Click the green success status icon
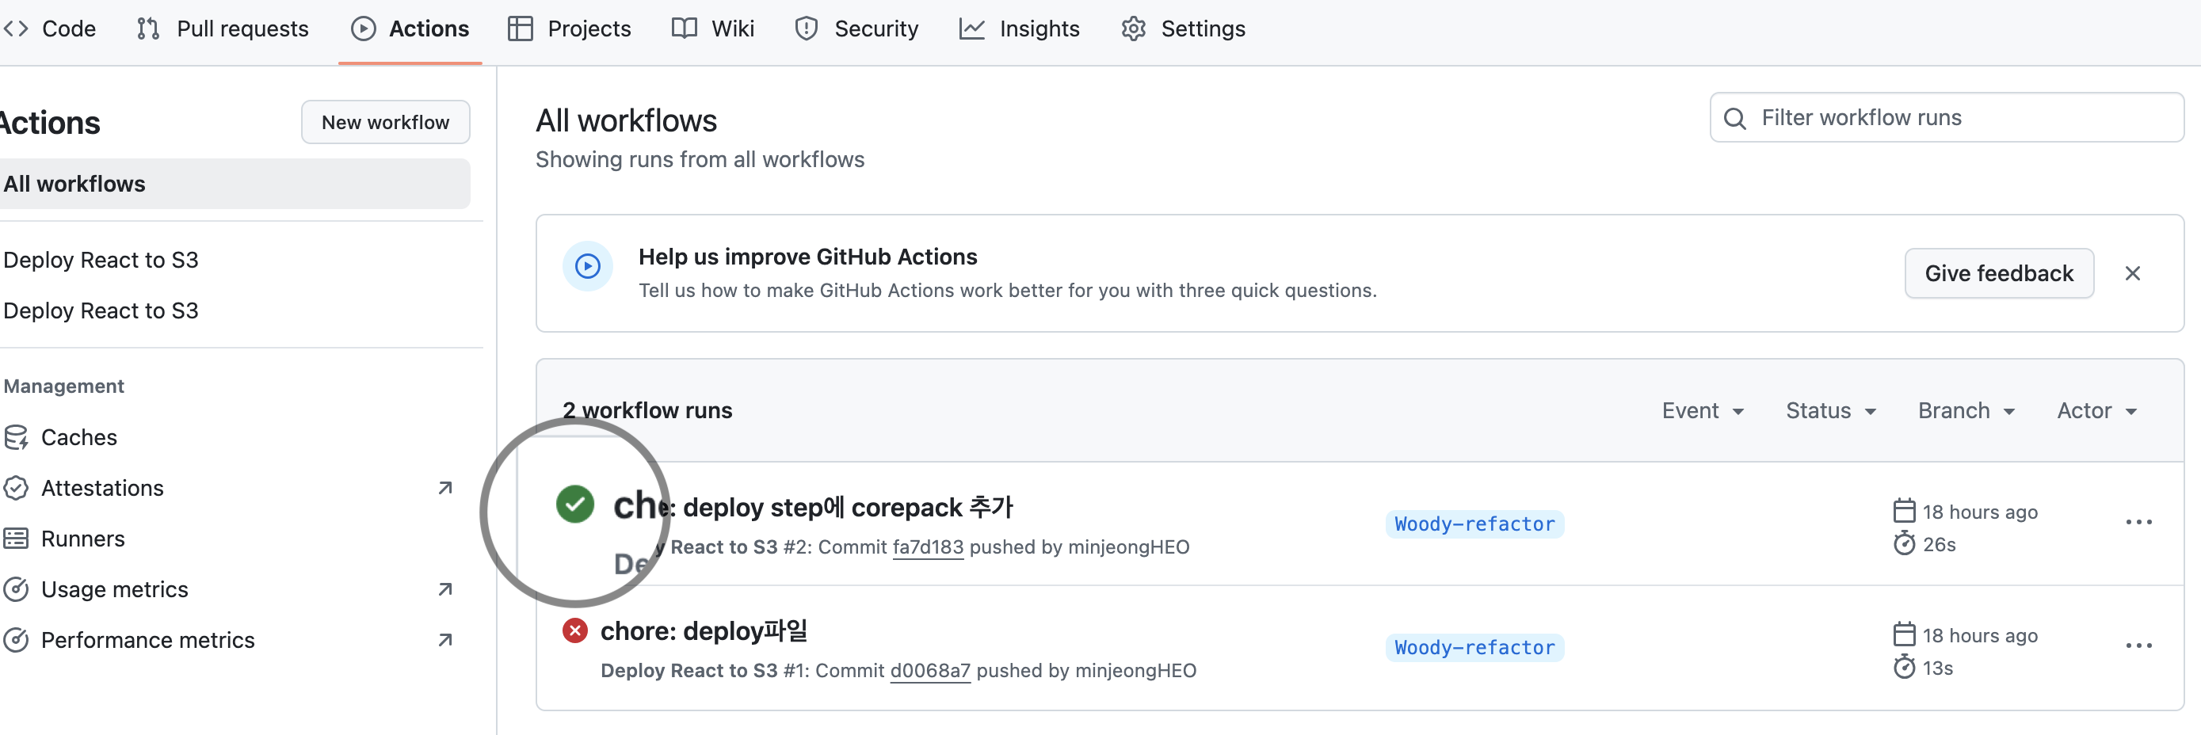Viewport: 2201px width, 735px height. 575,504
